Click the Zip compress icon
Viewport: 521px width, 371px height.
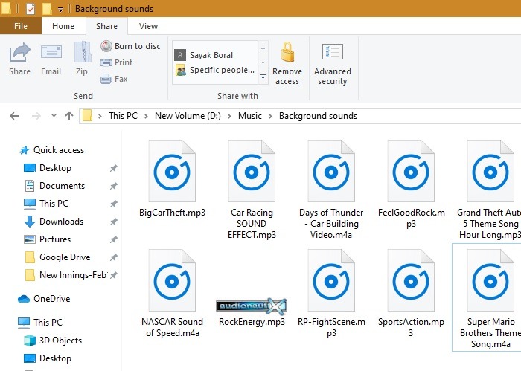click(82, 59)
